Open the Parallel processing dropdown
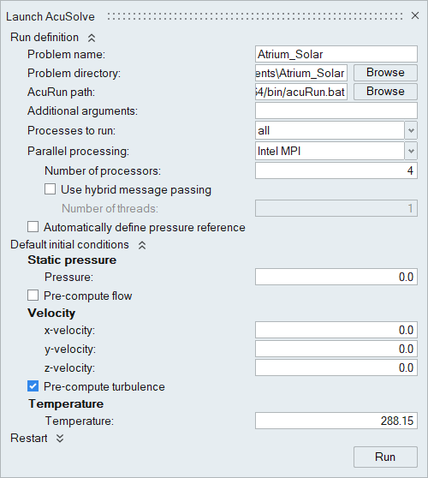The width and height of the screenshot is (428, 478). pos(411,151)
